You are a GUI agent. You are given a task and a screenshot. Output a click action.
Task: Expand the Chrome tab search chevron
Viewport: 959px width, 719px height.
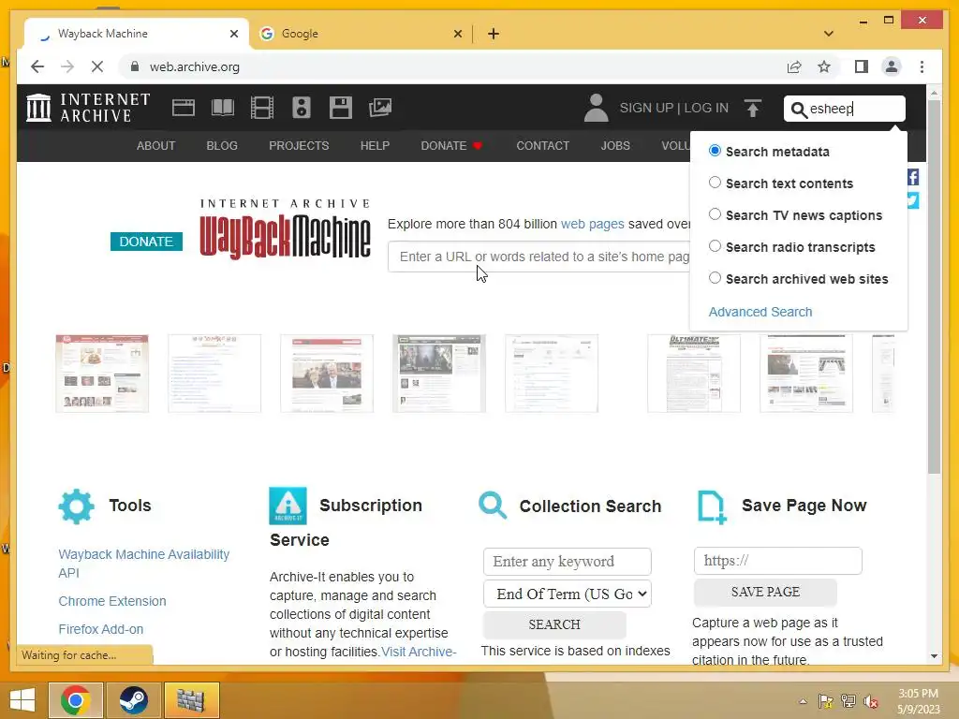(x=829, y=34)
